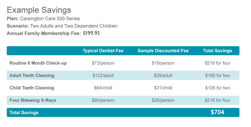
Task: Select the Adult Teeth Cleaning row label
Action: 32,75
